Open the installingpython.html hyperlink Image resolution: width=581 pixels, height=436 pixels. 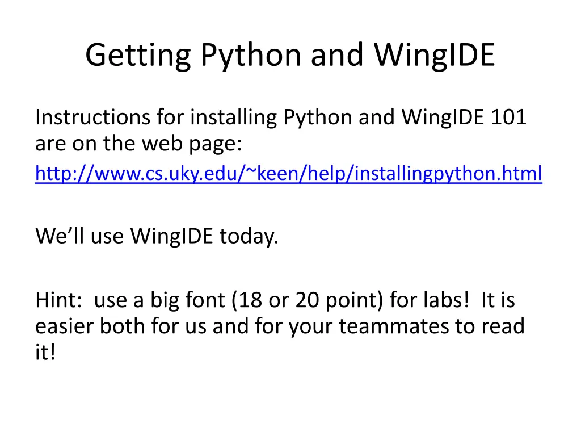tap(288, 173)
